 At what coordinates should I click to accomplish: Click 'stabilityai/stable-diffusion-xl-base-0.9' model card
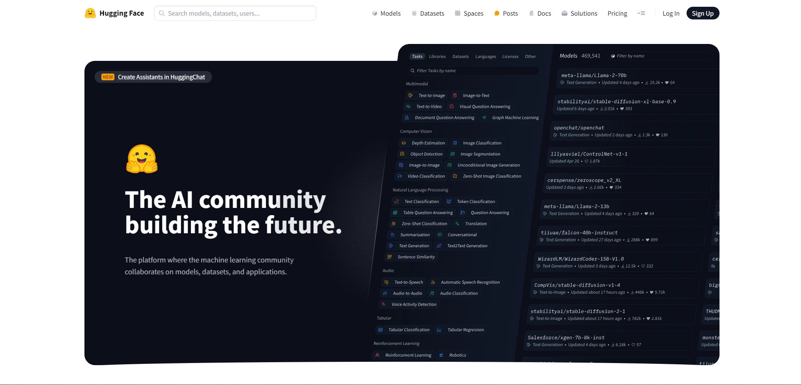pos(636,105)
